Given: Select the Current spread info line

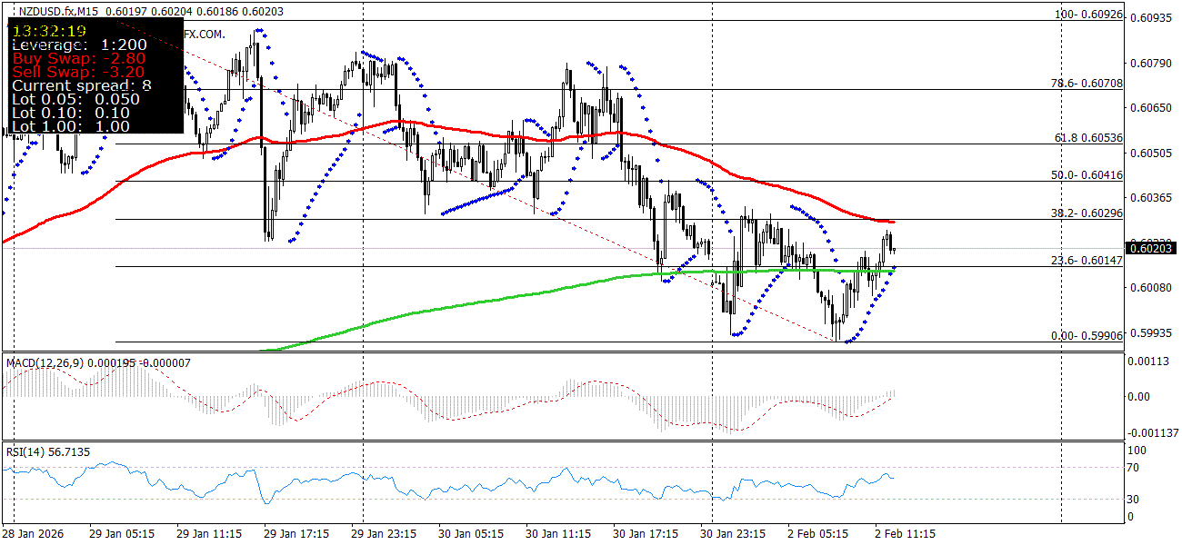Looking at the screenshot, I should click(x=82, y=85).
